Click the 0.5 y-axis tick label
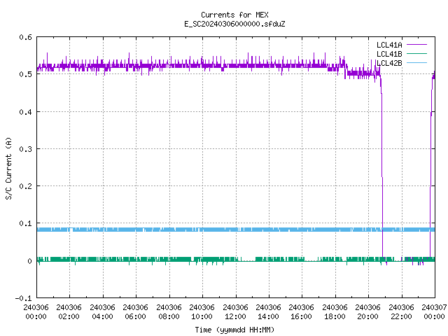The image size is (448, 336). tap(25, 74)
